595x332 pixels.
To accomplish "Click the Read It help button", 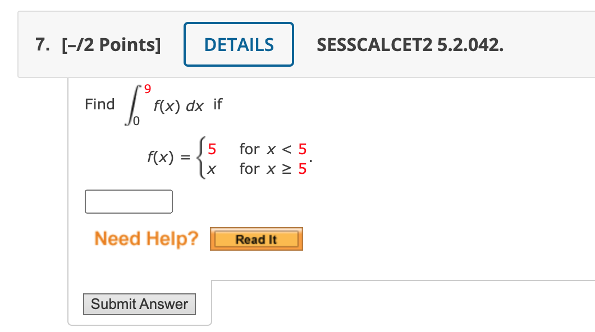I will (x=256, y=238).
